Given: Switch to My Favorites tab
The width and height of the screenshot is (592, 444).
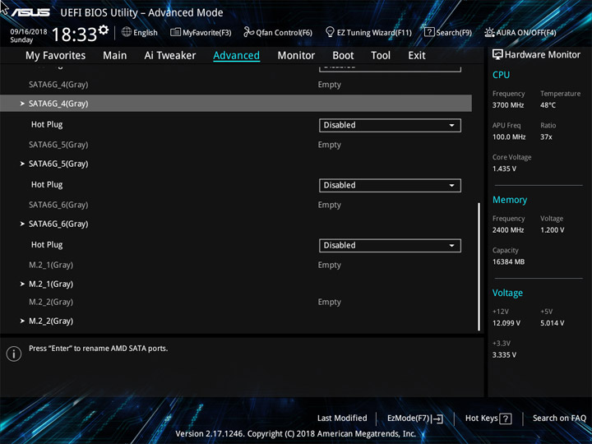Looking at the screenshot, I should pos(56,56).
